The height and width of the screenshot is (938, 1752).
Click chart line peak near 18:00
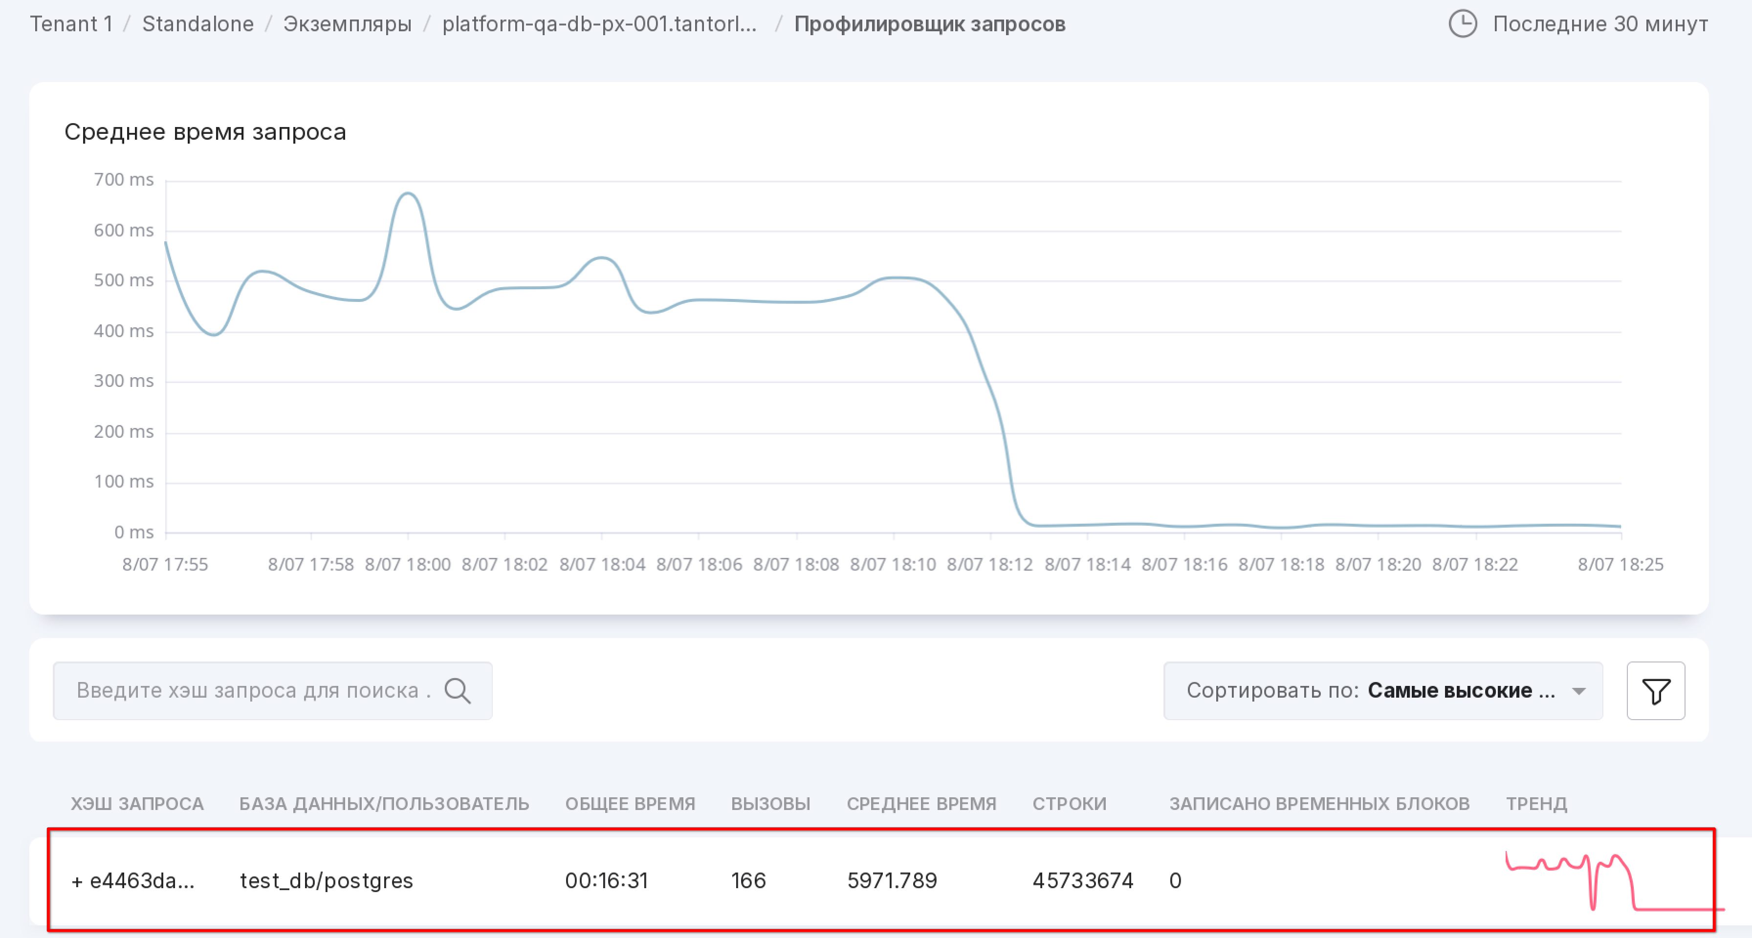407,194
